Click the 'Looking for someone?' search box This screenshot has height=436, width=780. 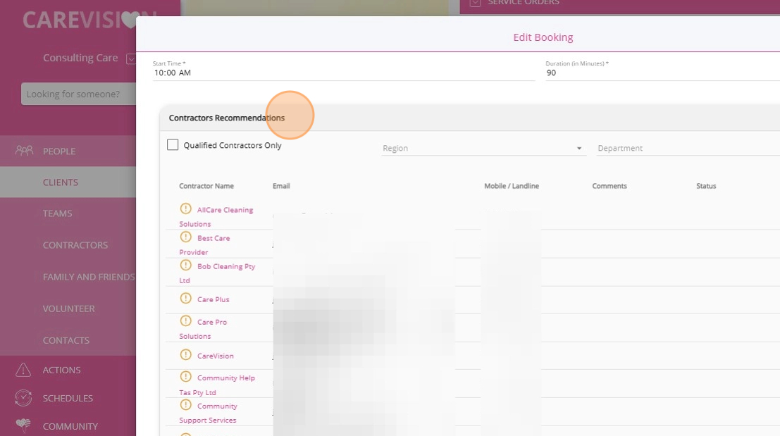click(78, 94)
